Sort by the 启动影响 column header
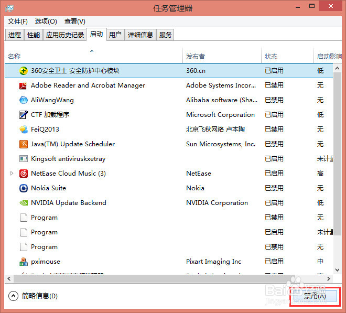 (328, 57)
